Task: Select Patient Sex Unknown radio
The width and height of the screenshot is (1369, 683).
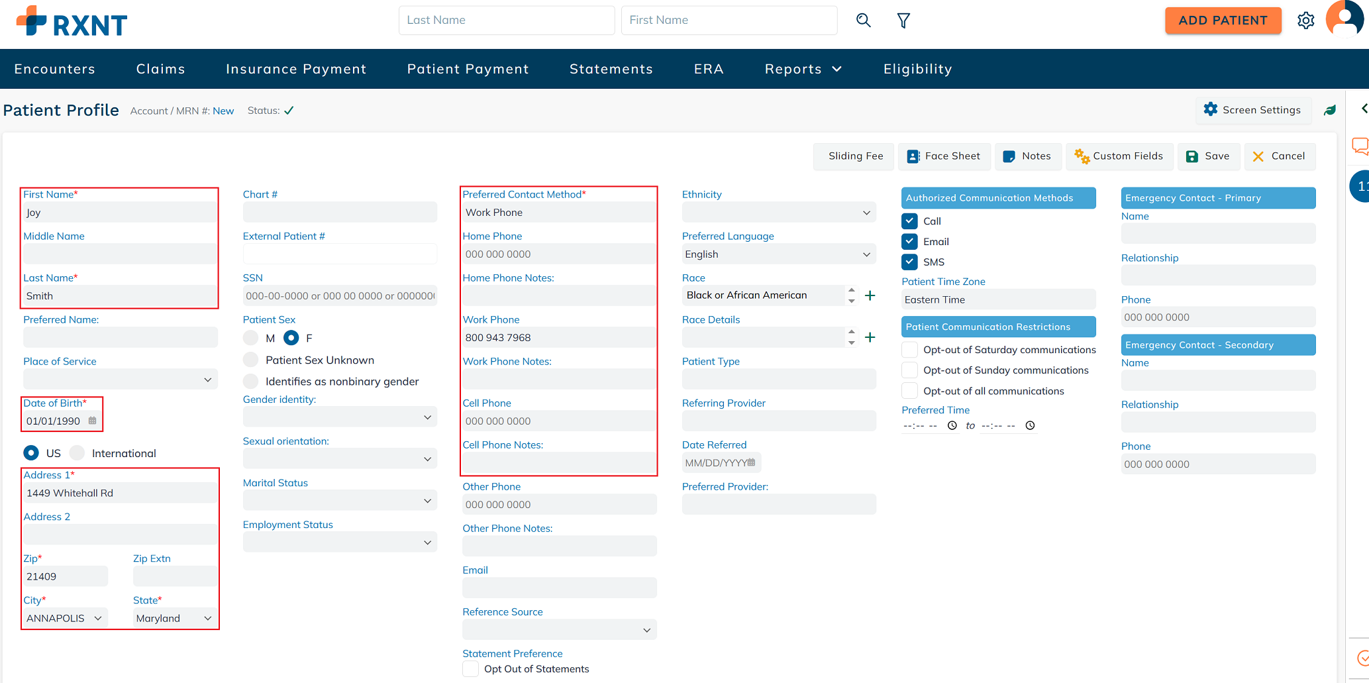Action: 251,360
